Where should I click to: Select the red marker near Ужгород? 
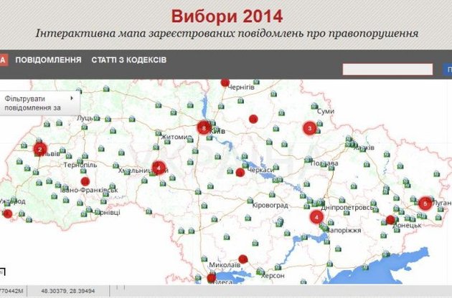[x=7, y=213]
